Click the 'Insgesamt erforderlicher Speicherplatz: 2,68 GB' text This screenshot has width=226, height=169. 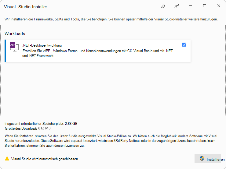point(41,124)
